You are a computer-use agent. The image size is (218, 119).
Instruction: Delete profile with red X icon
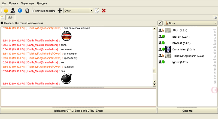point(104,11)
